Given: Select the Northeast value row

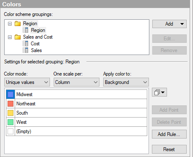Looking at the screenshot, I should 81,104.
